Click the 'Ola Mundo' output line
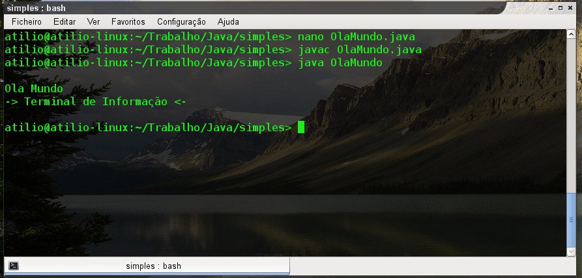582x278 pixels. [x=34, y=89]
